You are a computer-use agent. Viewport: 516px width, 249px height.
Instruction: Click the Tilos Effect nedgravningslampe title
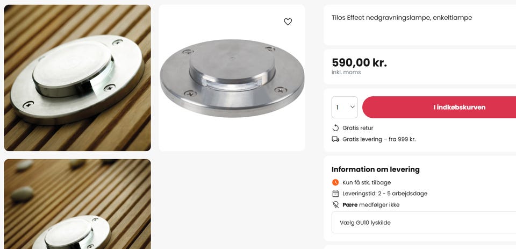point(402,18)
